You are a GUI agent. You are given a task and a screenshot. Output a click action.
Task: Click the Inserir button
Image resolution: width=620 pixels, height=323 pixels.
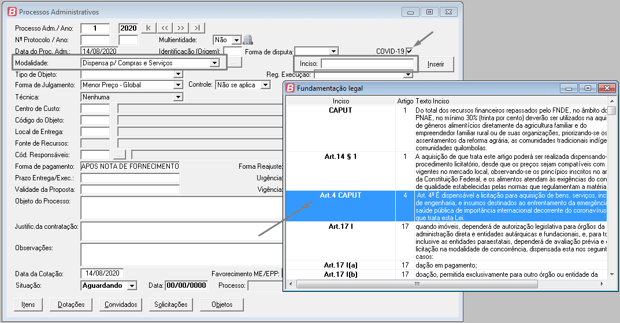pyautogui.click(x=436, y=64)
